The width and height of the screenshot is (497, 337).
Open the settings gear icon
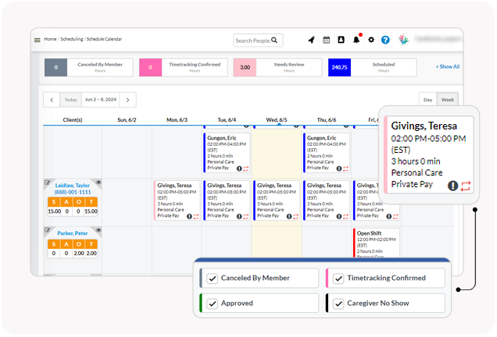371,40
